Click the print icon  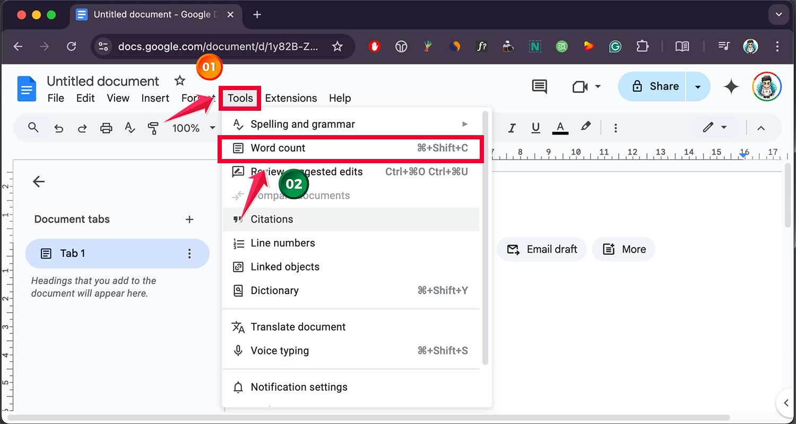(106, 127)
